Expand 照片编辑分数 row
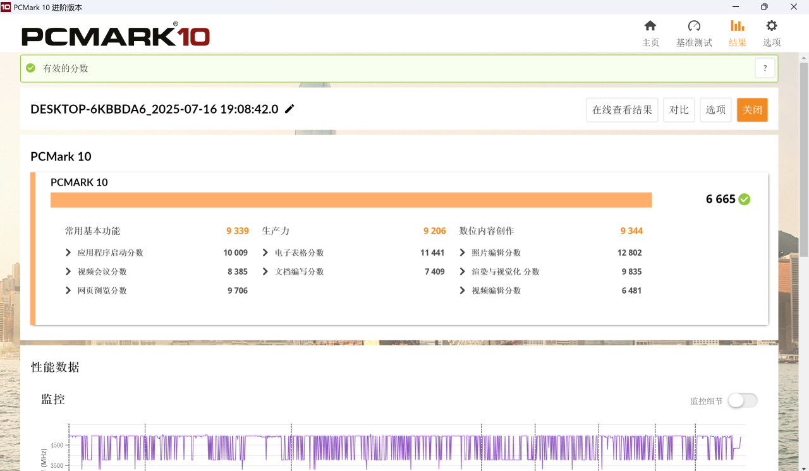809x471 pixels. tap(463, 253)
